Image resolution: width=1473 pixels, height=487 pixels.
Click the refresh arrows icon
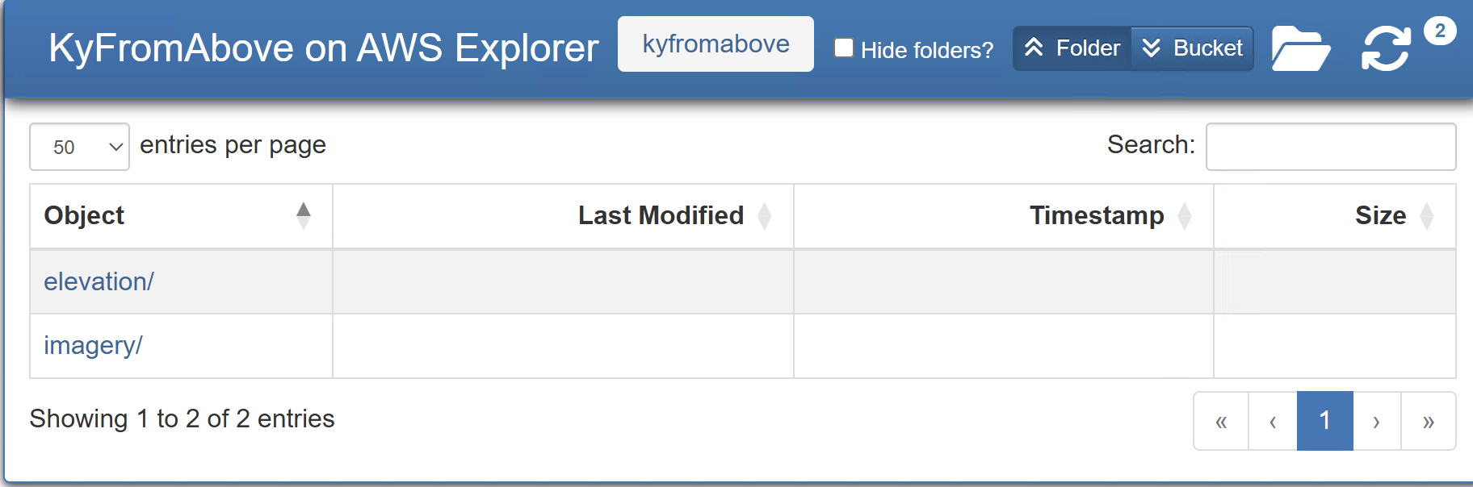(1386, 48)
